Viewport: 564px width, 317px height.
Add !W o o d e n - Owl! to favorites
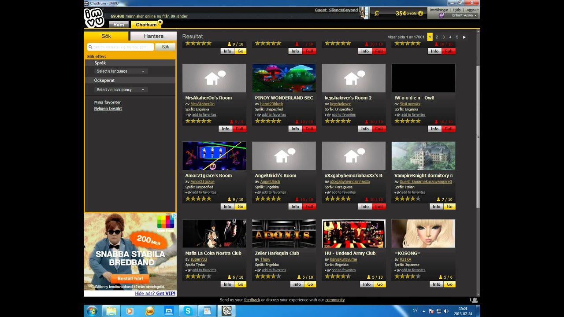(x=413, y=115)
